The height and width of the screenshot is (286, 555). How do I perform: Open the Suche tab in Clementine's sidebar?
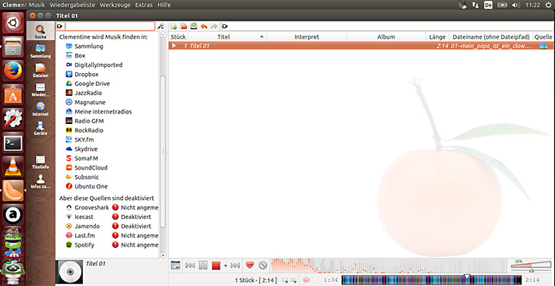[x=40, y=31]
